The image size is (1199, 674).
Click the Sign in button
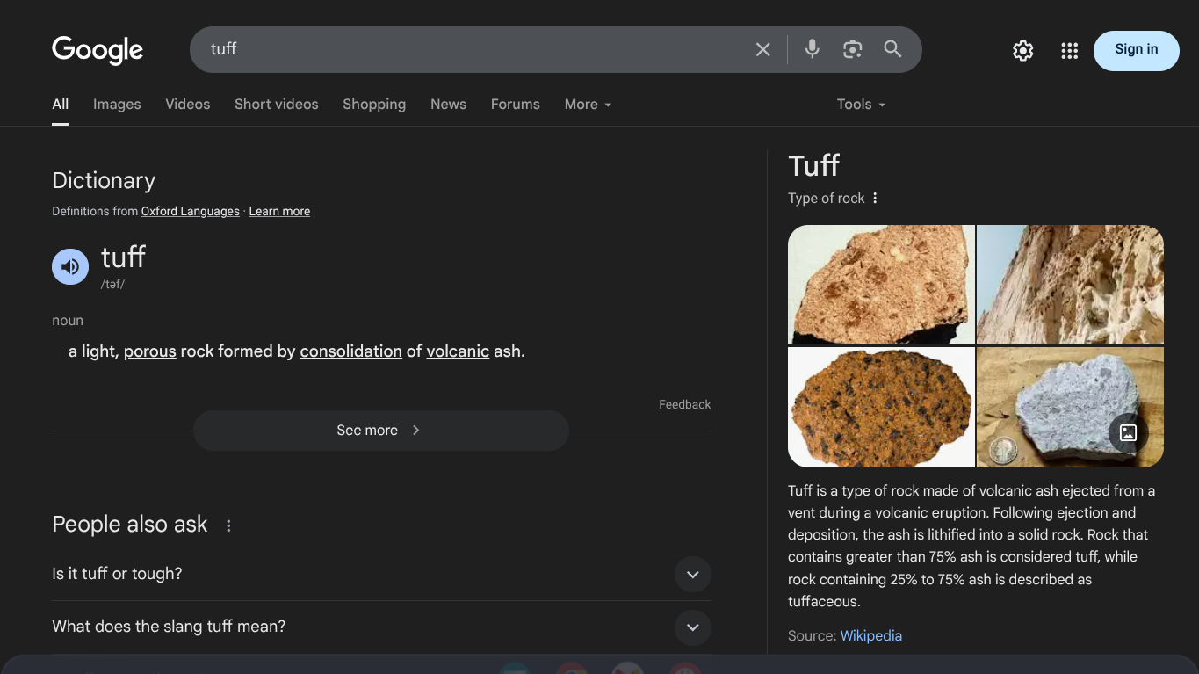[x=1136, y=50]
